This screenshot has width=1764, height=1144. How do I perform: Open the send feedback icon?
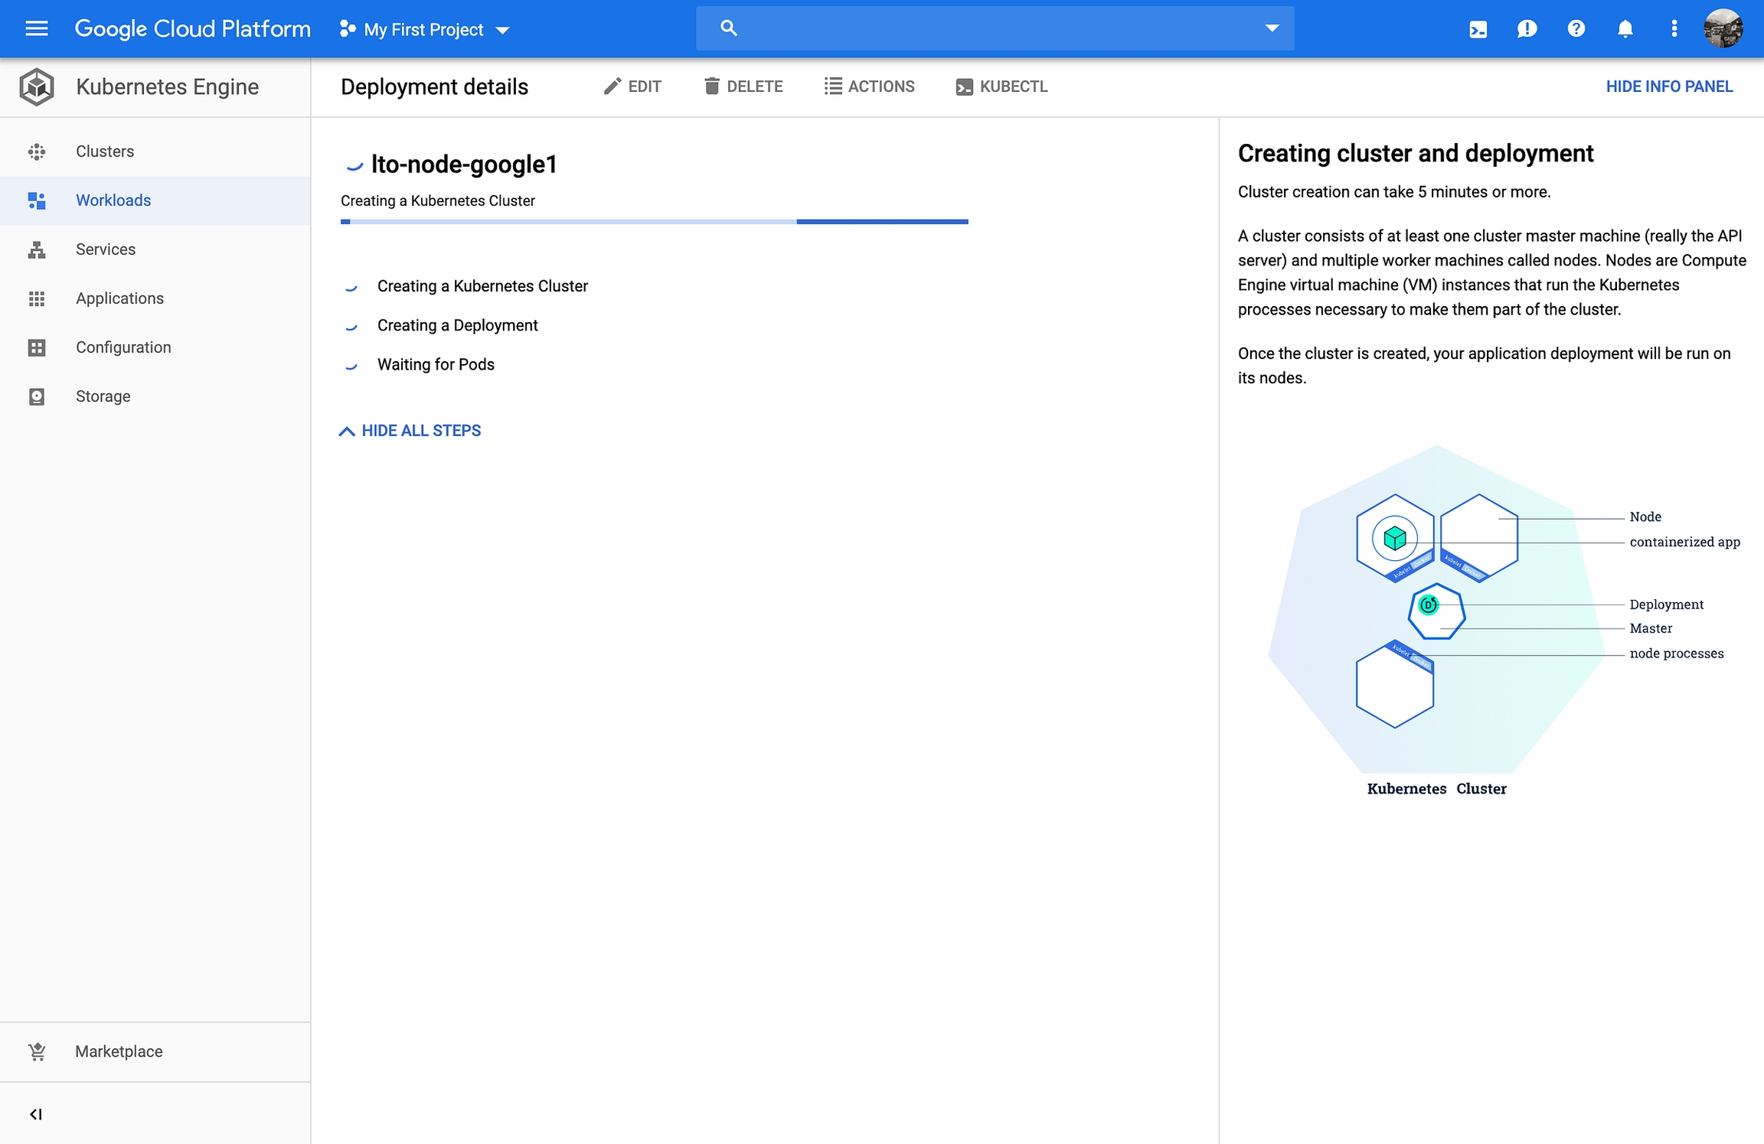(x=1527, y=29)
